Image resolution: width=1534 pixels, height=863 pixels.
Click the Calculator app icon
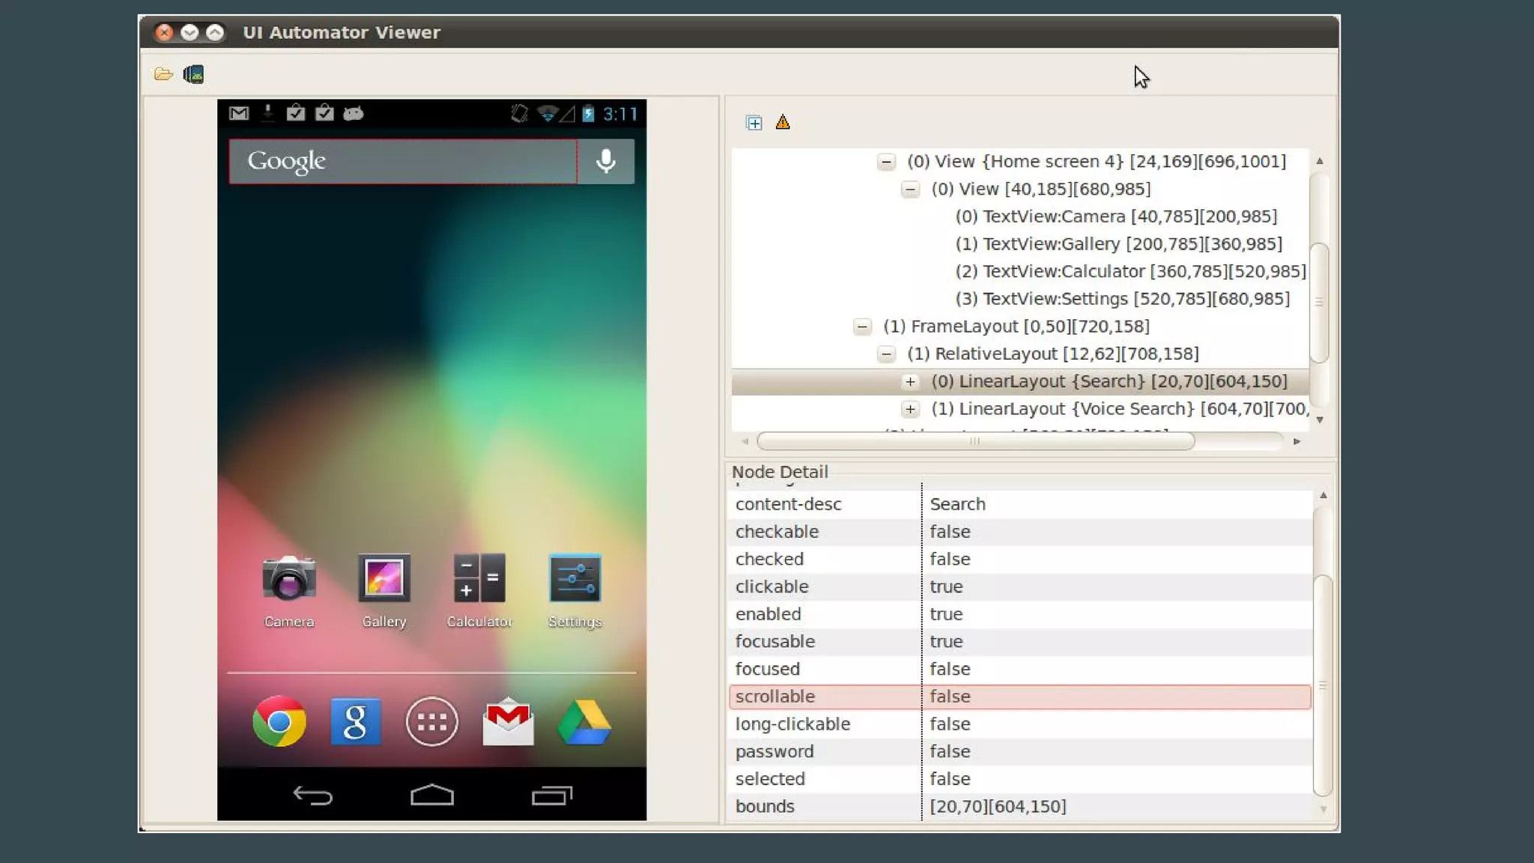pyautogui.click(x=479, y=578)
